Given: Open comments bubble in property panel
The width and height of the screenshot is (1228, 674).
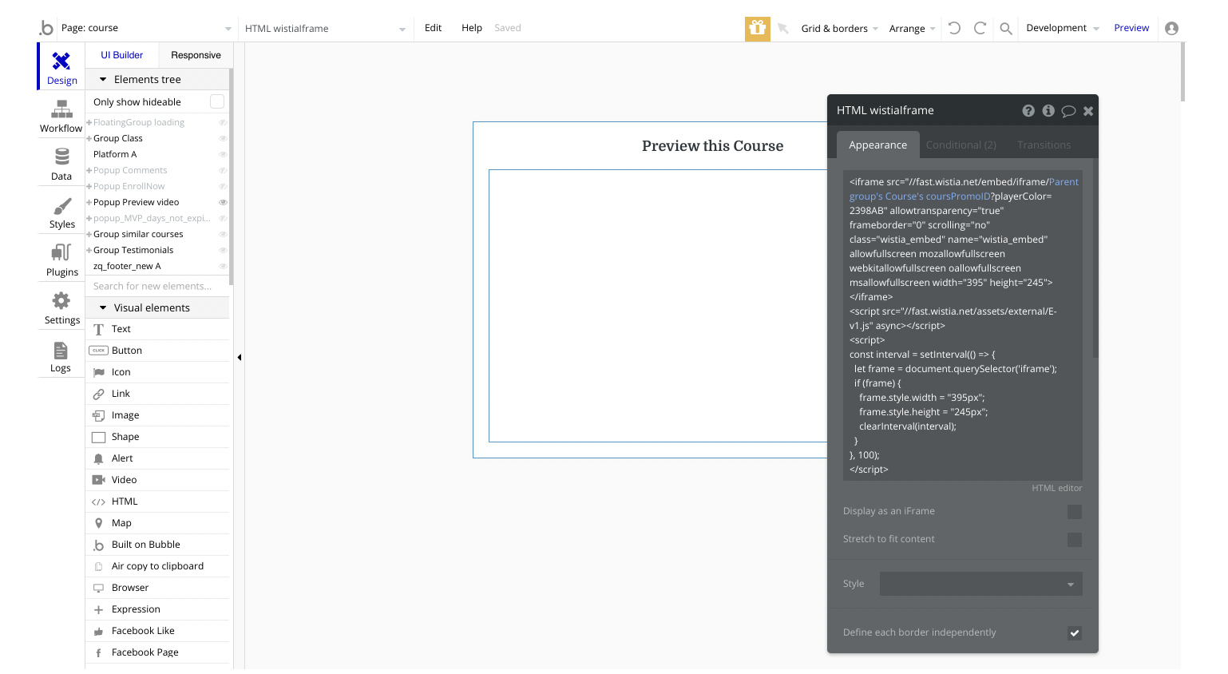Looking at the screenshot, I should click(1068, 111).
